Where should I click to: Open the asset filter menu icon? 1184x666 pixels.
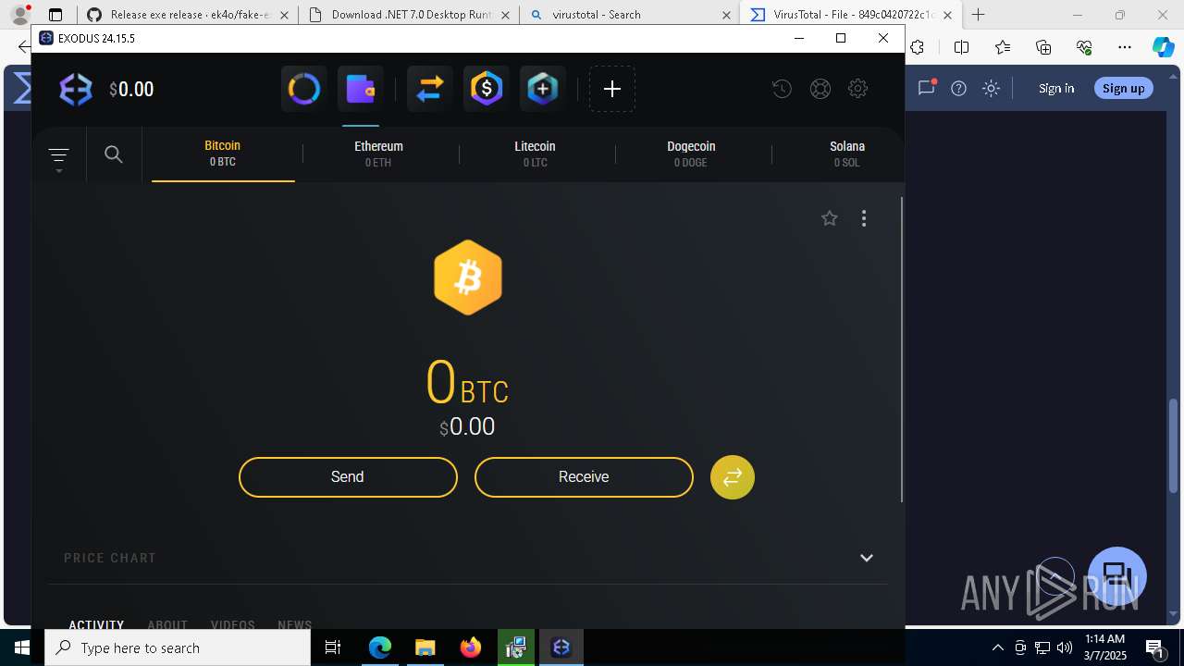pos(58,155)
